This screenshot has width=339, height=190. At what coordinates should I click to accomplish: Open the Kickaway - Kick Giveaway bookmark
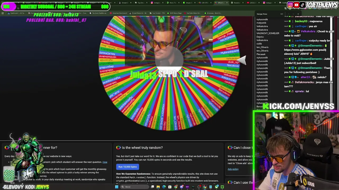click(x=213, y=13)
